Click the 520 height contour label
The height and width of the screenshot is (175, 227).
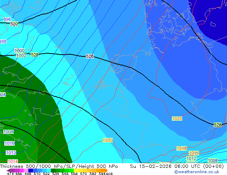(x=14, y=24)
